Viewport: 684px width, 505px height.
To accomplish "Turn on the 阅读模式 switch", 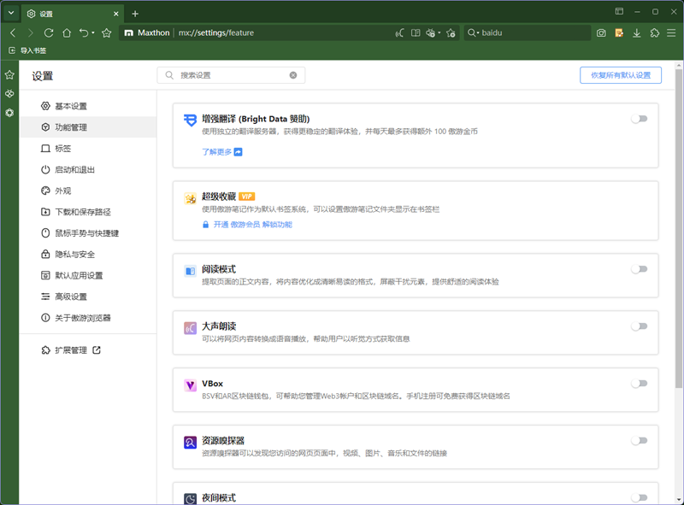I will point(639,268).
